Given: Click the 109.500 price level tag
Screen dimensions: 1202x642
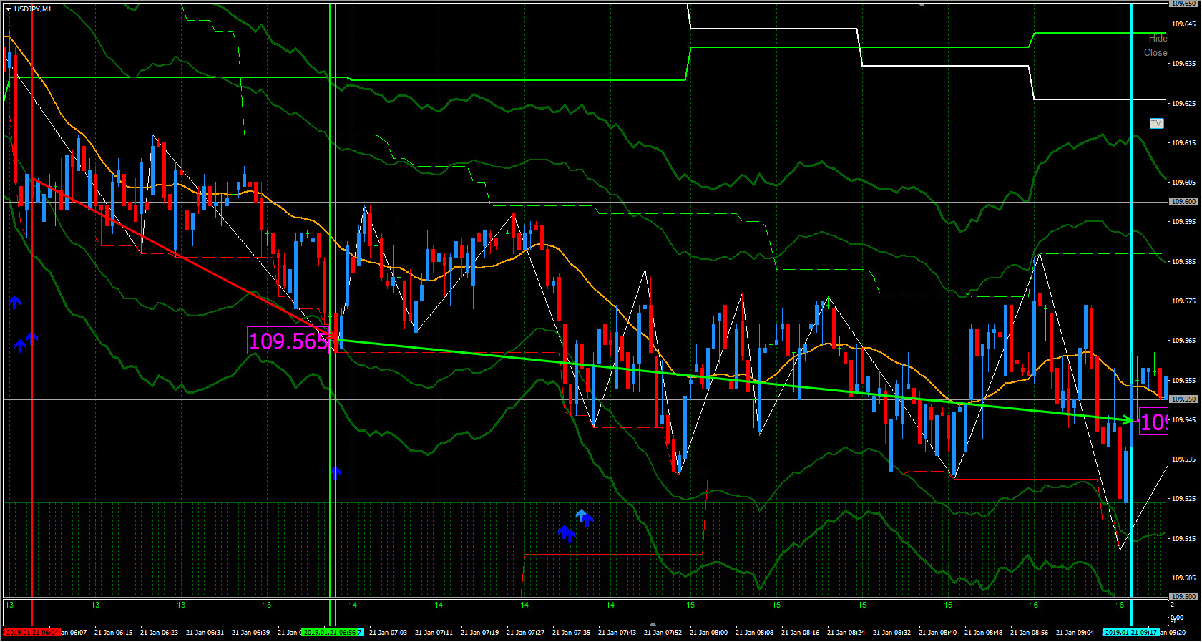Looking at the screenshot, I should pos(1183,596).
